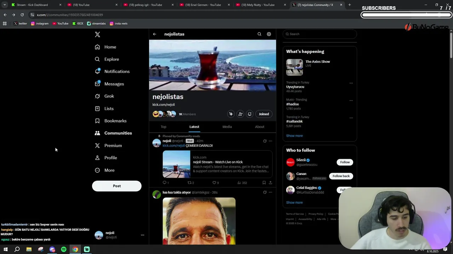
Task: Open Premium in the sidebar
Action: (x=108, y=145)
